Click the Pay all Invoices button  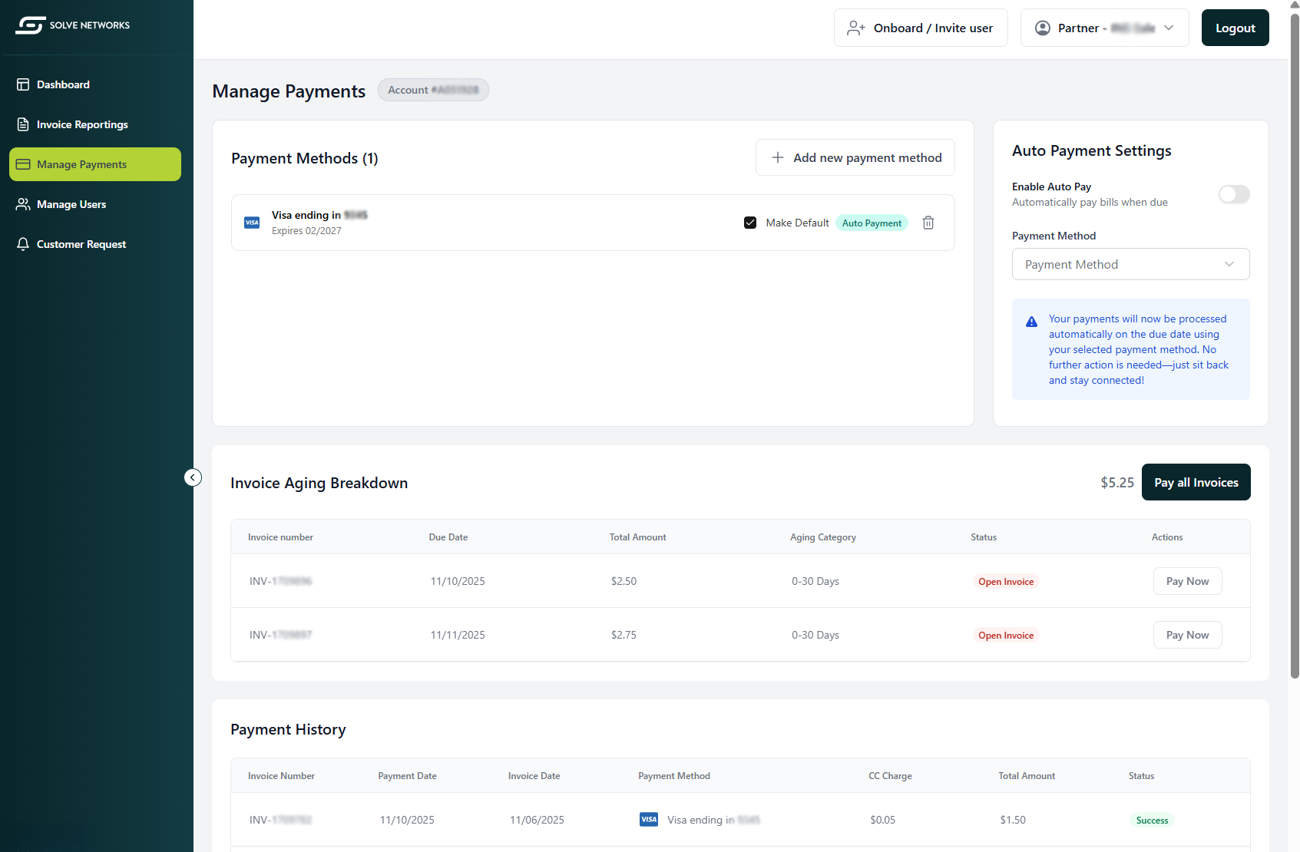tap(1196, 482)
